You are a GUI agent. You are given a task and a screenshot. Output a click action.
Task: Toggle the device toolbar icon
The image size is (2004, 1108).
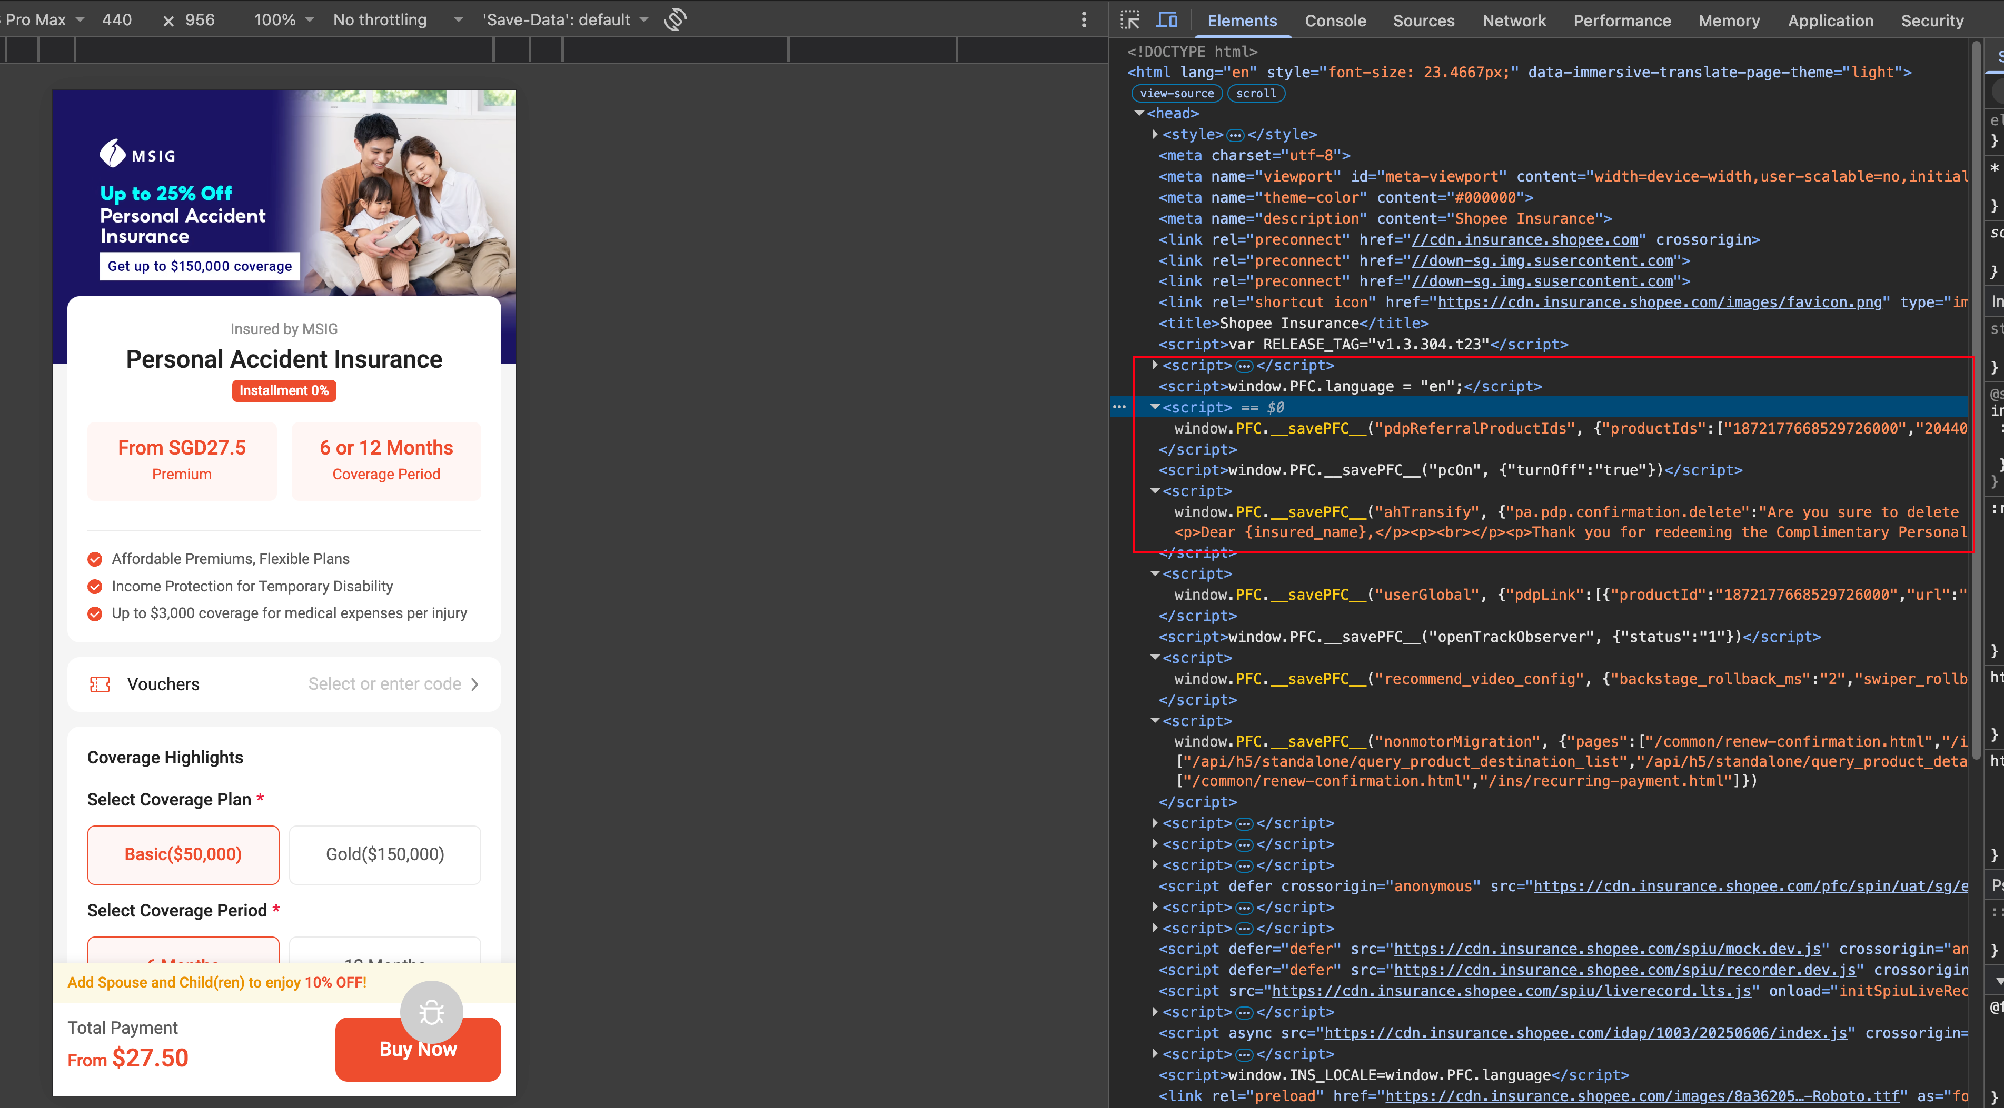[1167, 20]
